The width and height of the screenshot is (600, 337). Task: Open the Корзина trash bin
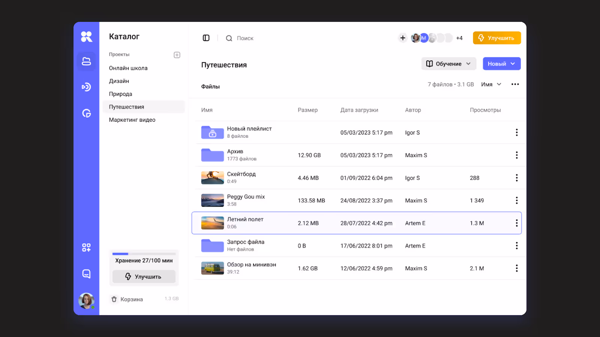127,299
